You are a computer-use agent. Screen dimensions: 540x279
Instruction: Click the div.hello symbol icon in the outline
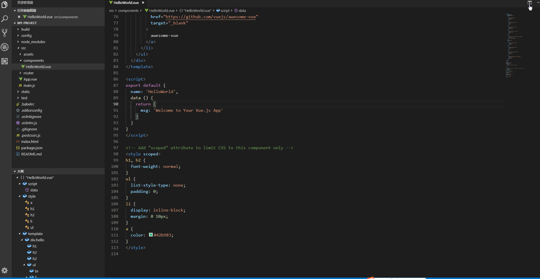coord(27,240)
